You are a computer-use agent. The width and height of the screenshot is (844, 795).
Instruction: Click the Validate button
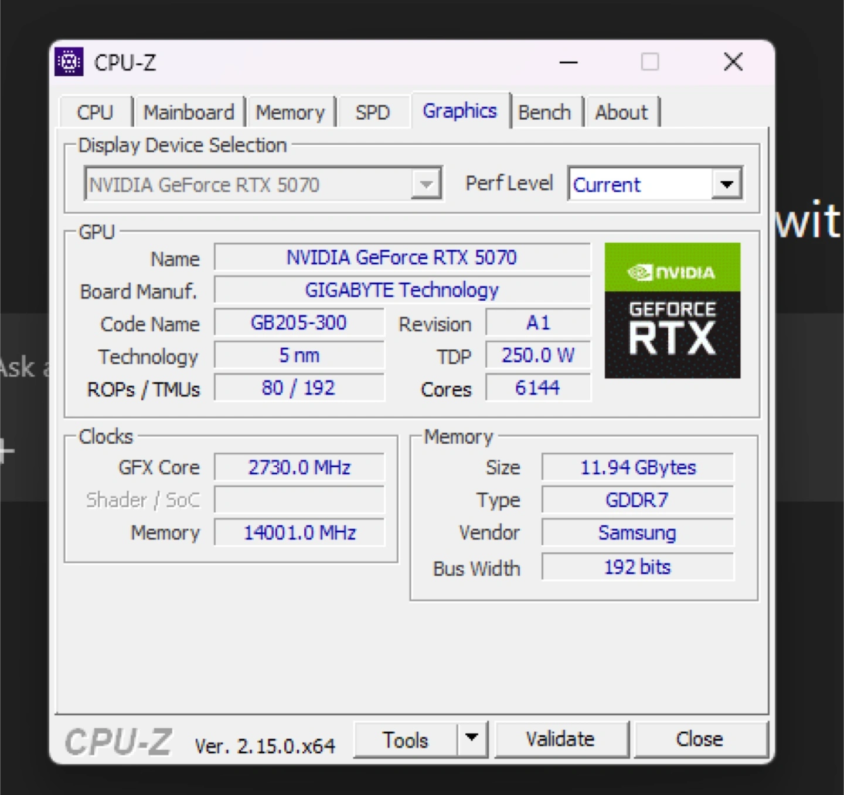coord(561,739)
